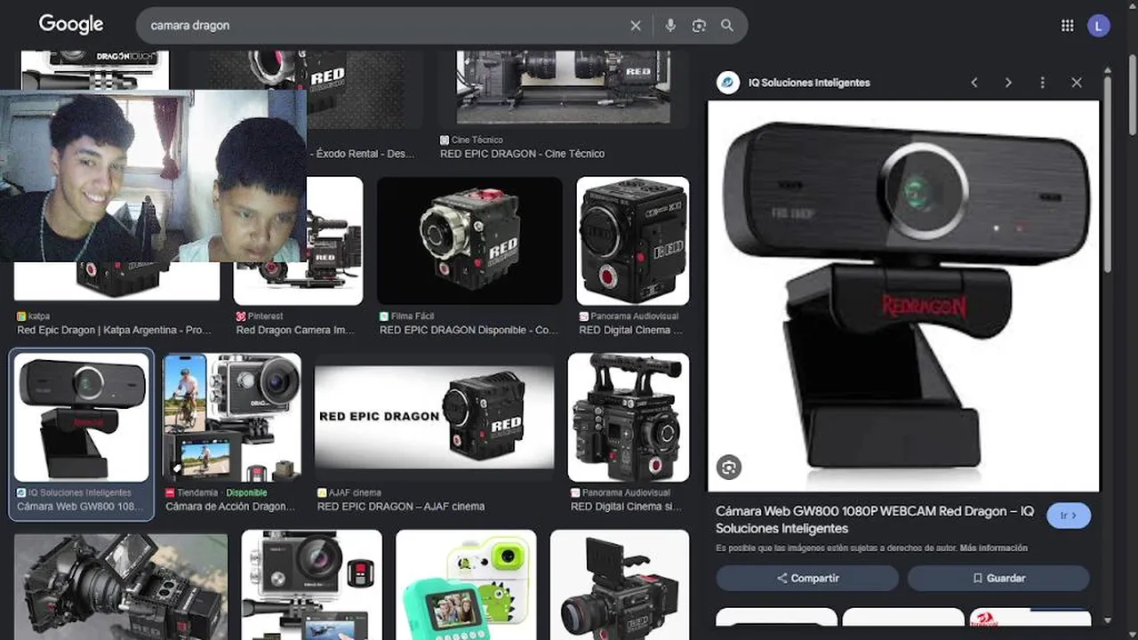Screen dimensions: 1138x640
Task: Click Cámara de Acción Dragon caption
Action: coord(230,507)
